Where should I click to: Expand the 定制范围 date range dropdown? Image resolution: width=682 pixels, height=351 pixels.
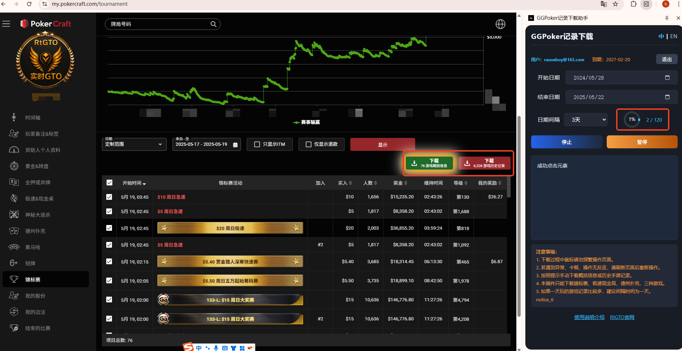coord(160,144)
